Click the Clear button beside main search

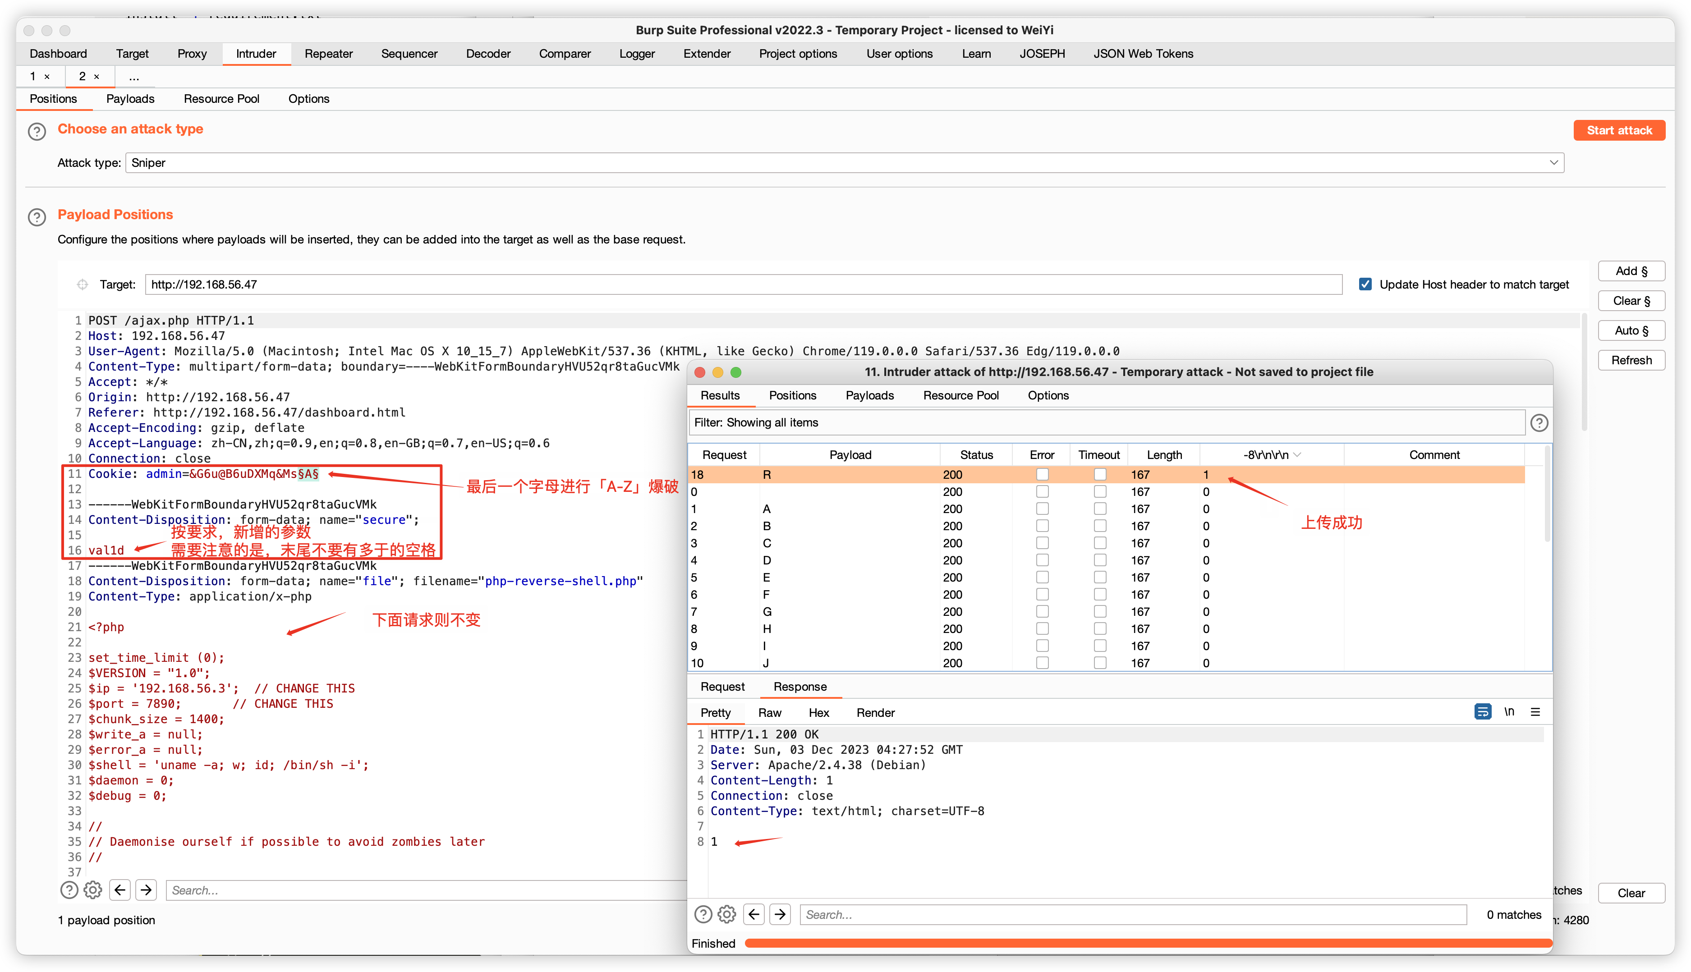(x=1631, y=893)
